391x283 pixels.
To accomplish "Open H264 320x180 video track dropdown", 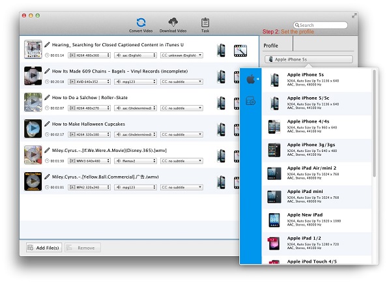I will 89,134.
